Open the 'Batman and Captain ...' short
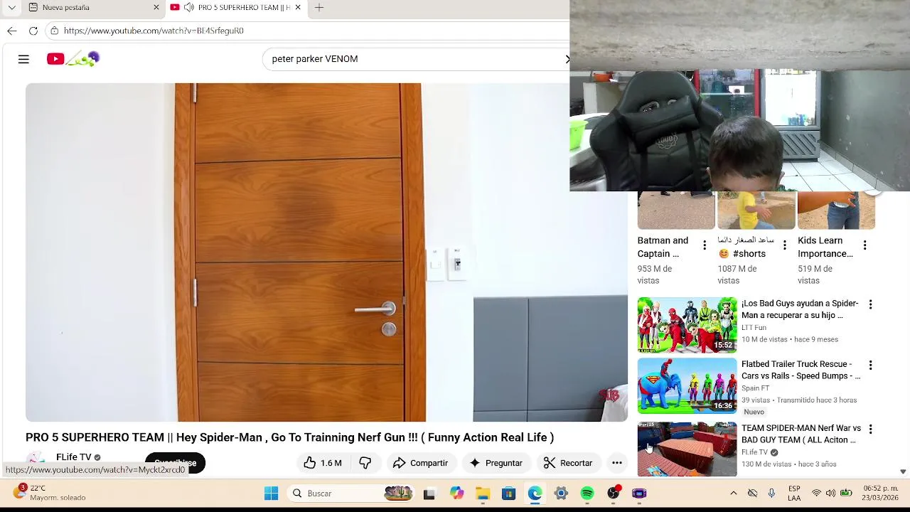This screenshot has height=512, width=910. click(x=663, y=247)
